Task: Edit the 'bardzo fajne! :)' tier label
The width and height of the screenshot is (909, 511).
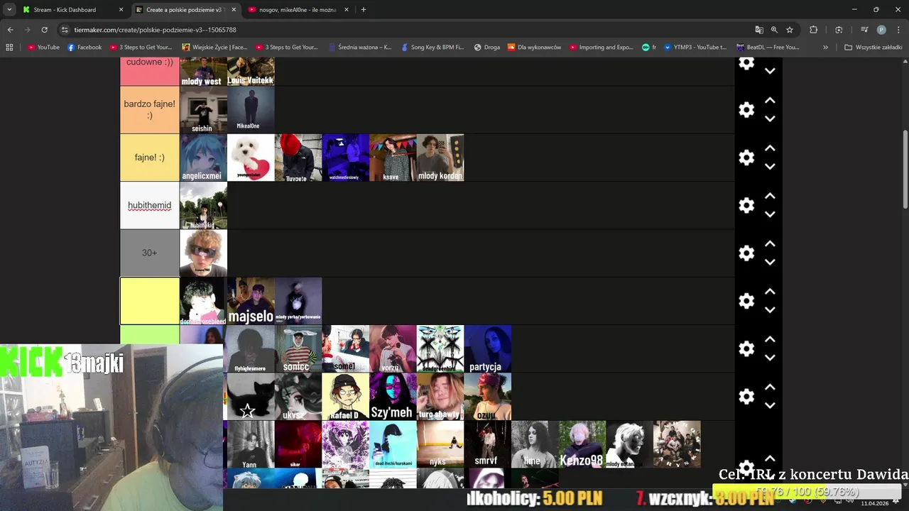Action: coord(149,110)
